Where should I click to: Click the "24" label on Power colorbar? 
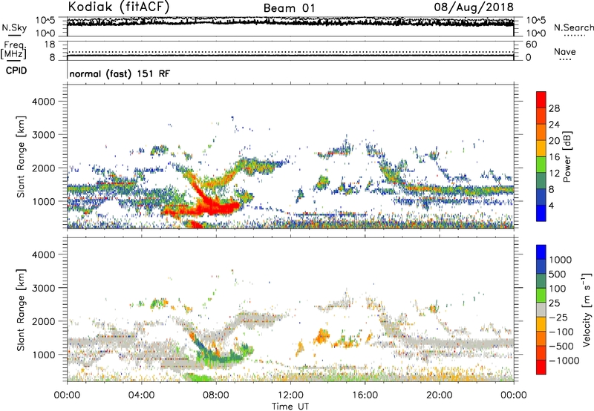(554, 125)
